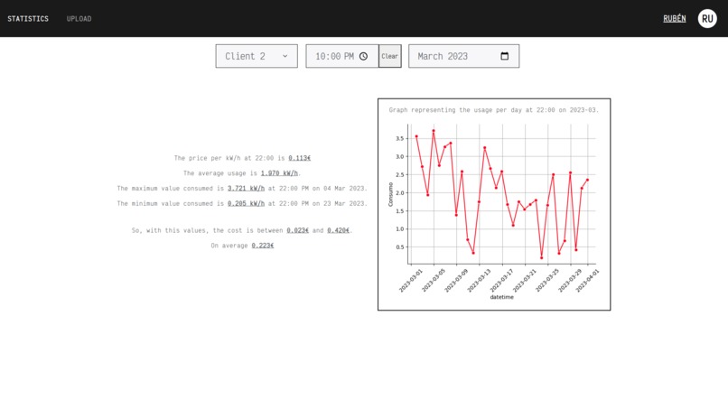
Task: Click the Consumo axis title
Action: (390, 194)
